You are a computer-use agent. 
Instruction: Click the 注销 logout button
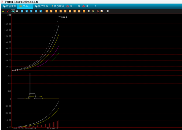click(x=73, y=6)
